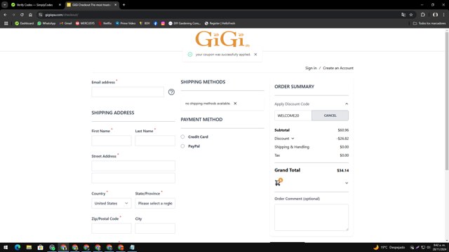Go to browser home page

[x=30, y=15]
